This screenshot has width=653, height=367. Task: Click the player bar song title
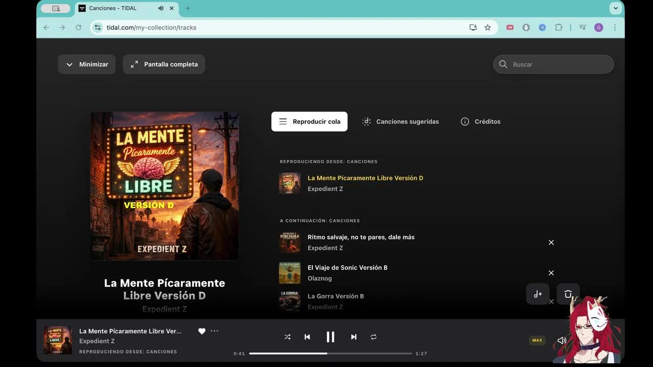pos(130,331)
